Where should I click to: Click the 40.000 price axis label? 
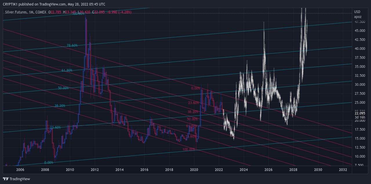(x=359, y=48)
